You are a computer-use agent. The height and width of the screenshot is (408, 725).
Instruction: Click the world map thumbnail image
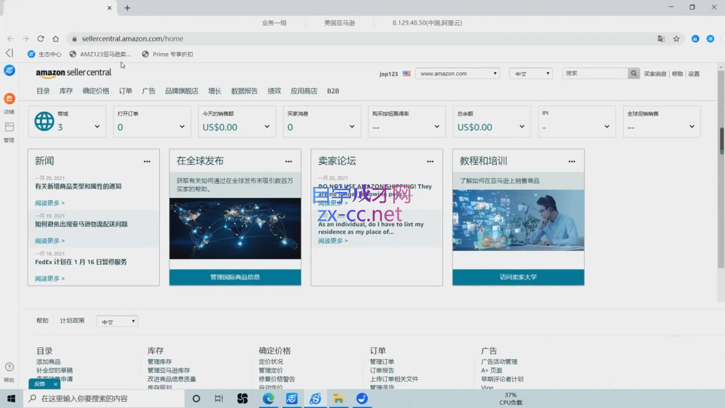click(x=235, y=228)
